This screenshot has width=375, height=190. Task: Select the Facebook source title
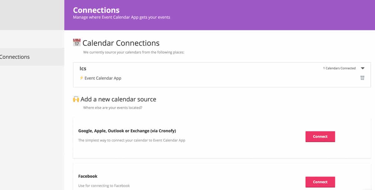[88, 176]
